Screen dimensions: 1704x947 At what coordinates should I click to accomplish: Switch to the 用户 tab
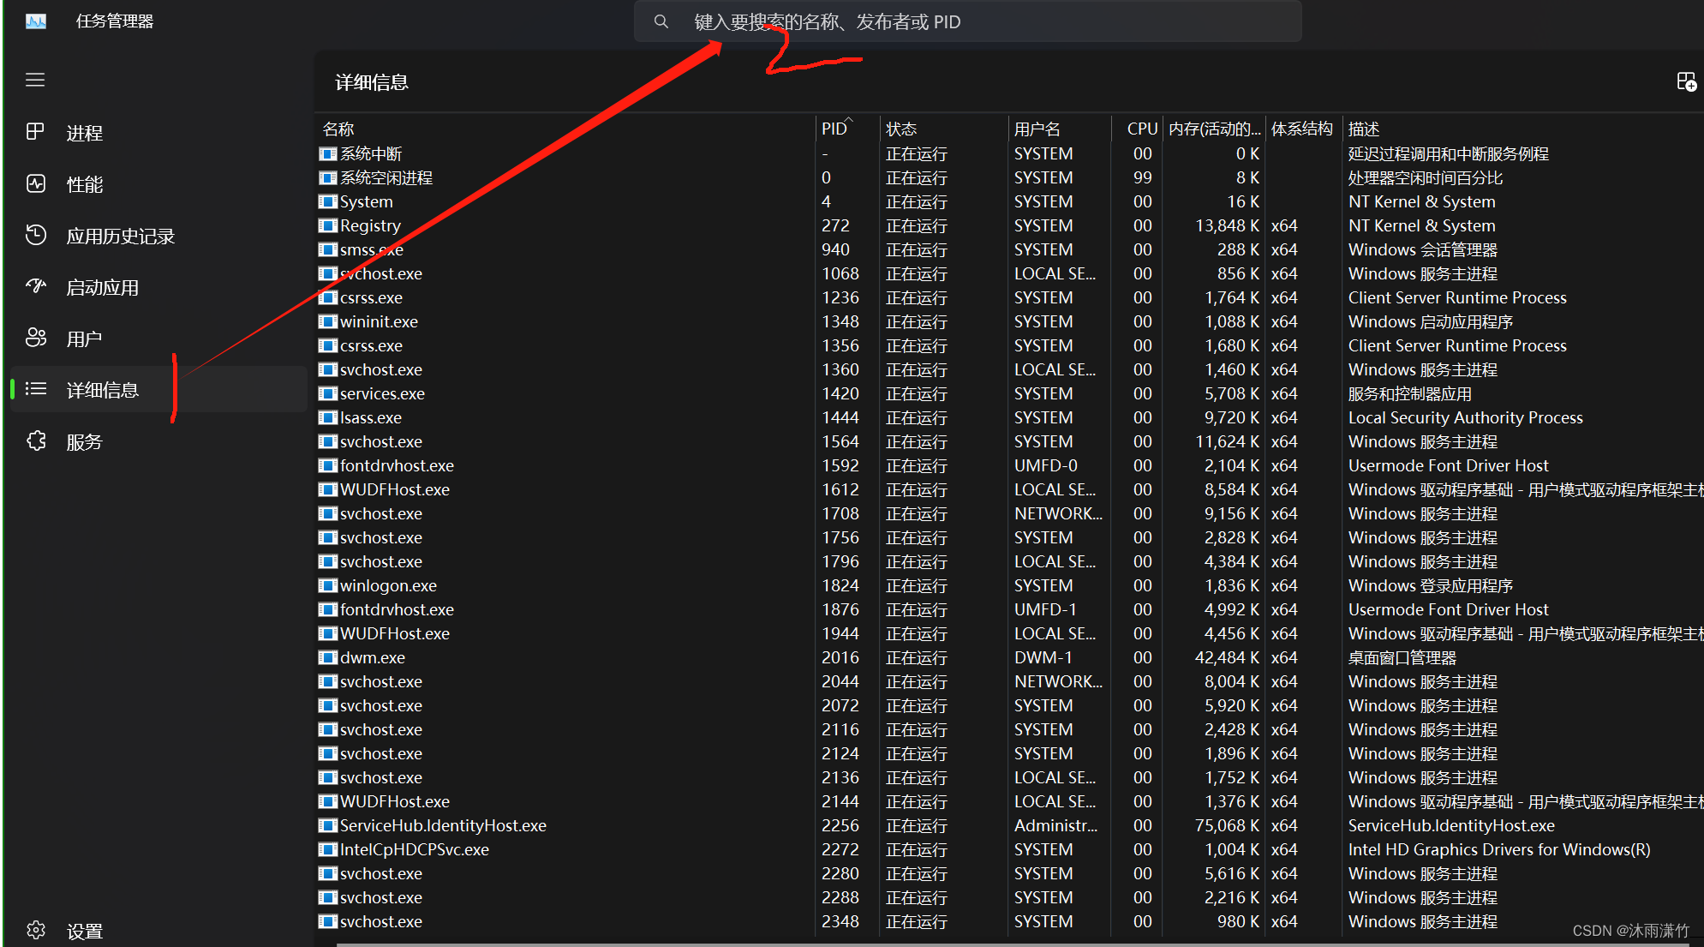point(158,339)
